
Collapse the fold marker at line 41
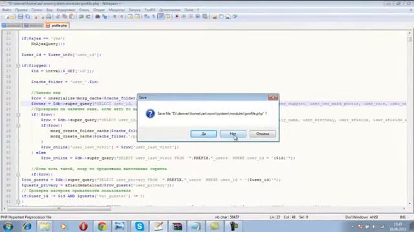tap(18, 202)
